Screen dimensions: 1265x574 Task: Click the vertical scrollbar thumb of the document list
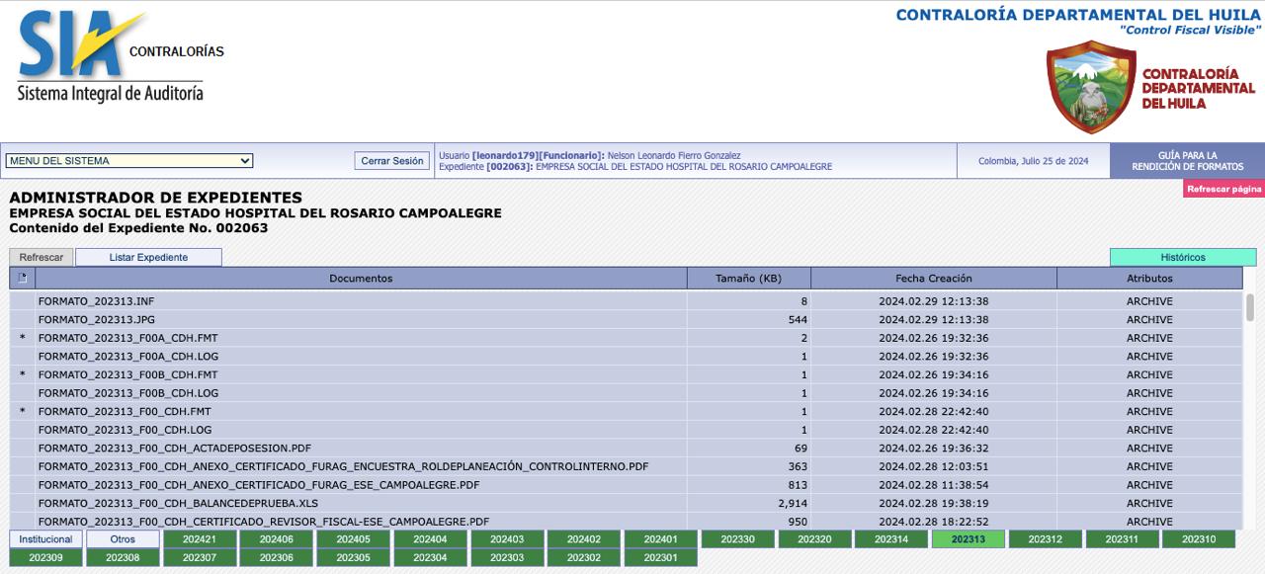[x=1250, y=307]
